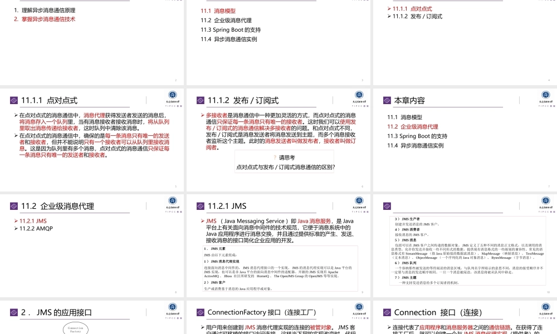Click the Connection Factory ellipse in the diagram
This screenshot has height=334, width=557.
75,330
